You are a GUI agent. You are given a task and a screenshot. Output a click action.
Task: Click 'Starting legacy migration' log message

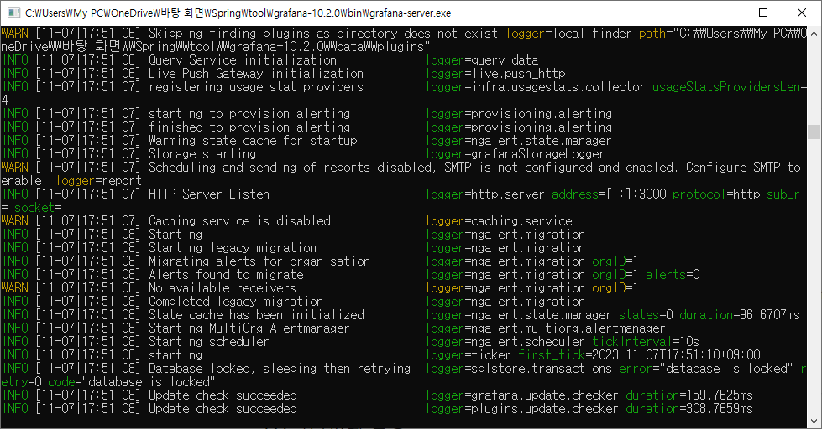pyautogui.click(x=233, y=247)
